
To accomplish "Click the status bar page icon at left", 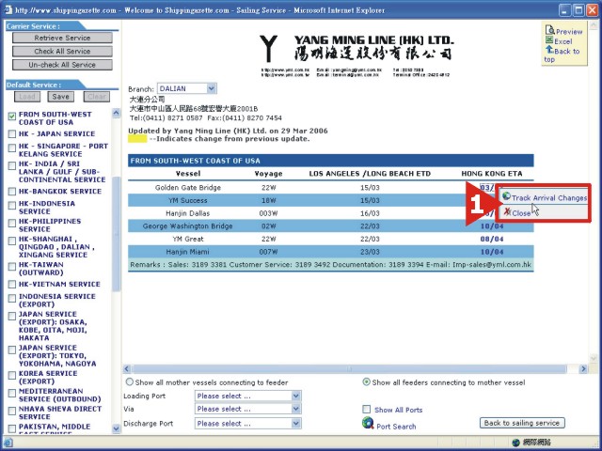I will tap(8, 443).
